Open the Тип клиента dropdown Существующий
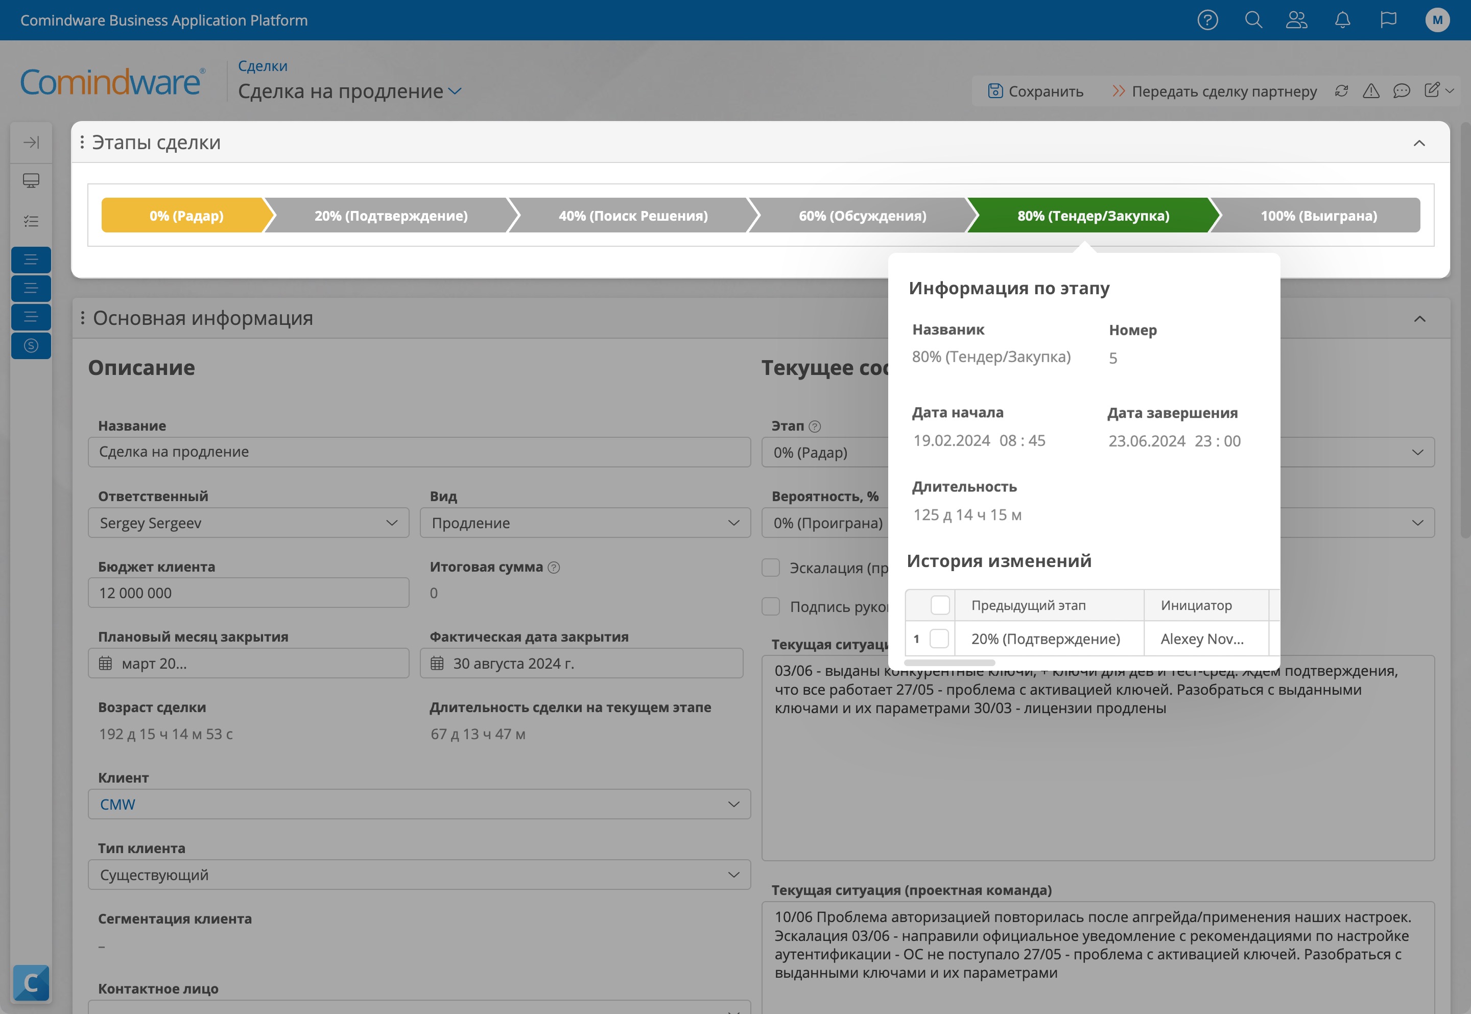This screenshot has height=1014, width=1471. (x=419, y=875)
